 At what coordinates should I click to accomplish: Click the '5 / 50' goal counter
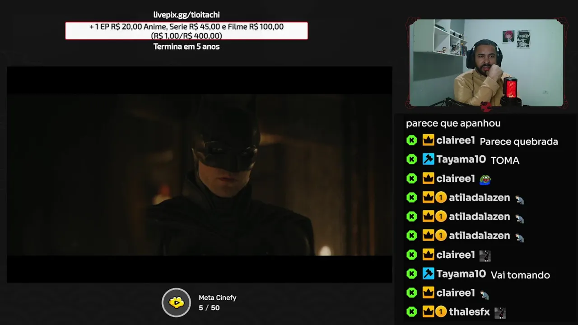[209, 308]
